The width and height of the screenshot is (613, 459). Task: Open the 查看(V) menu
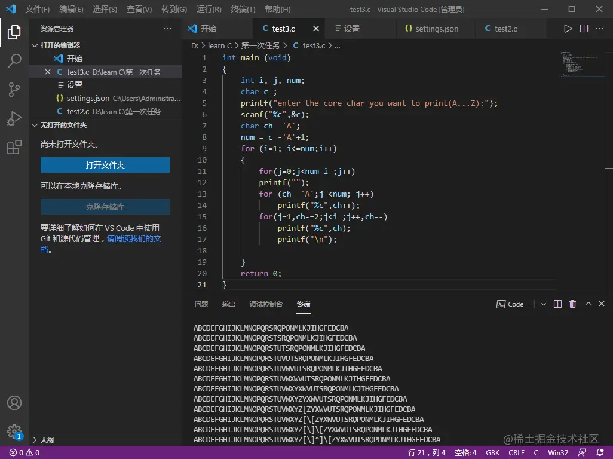[x=139, y=9]
